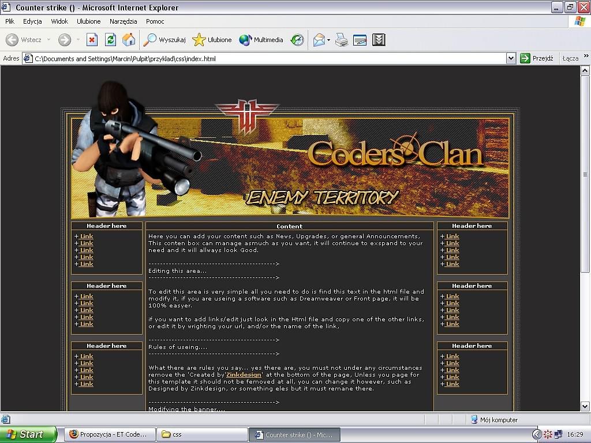Image resolution: width=591 pixels, height=443 pixels.
Task: Click the Stop loading toolbar icon
Action: pyautogui.click(x=92, y=40)
